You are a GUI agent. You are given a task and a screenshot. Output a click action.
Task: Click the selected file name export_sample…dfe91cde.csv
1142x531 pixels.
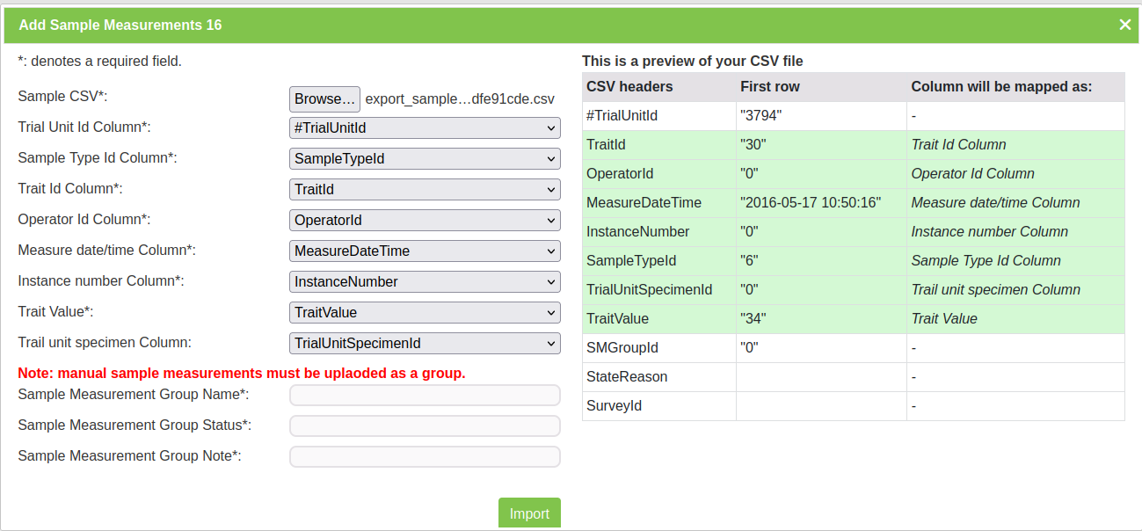pos(460,99)
